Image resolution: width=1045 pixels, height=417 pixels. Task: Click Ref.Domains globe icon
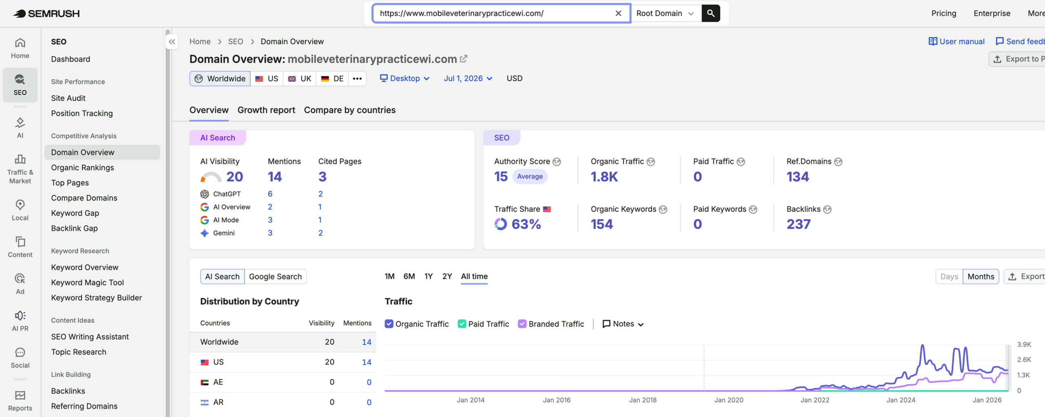(x=838, y=162)
